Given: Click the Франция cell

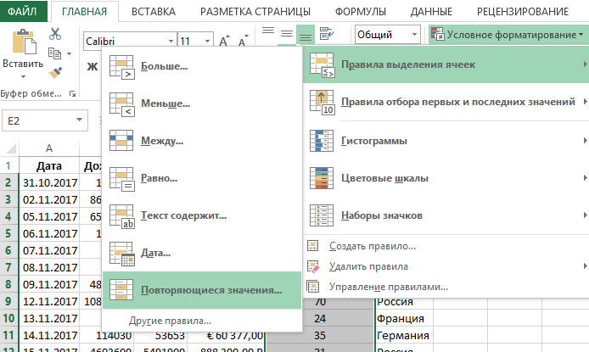Looking at the screenshot, I should [x=405, y=319].
